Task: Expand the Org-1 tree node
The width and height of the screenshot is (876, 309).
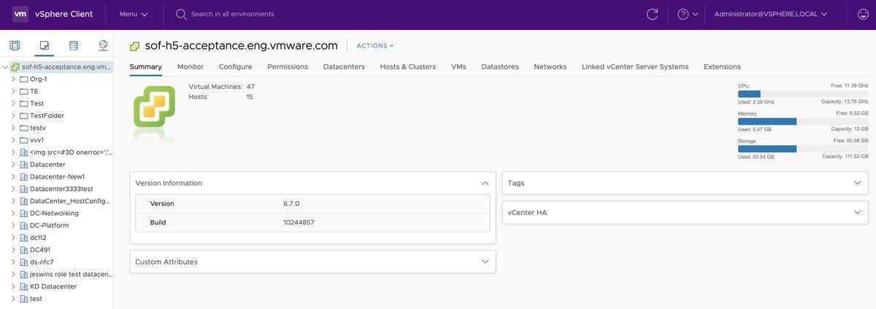Action: 13,79
